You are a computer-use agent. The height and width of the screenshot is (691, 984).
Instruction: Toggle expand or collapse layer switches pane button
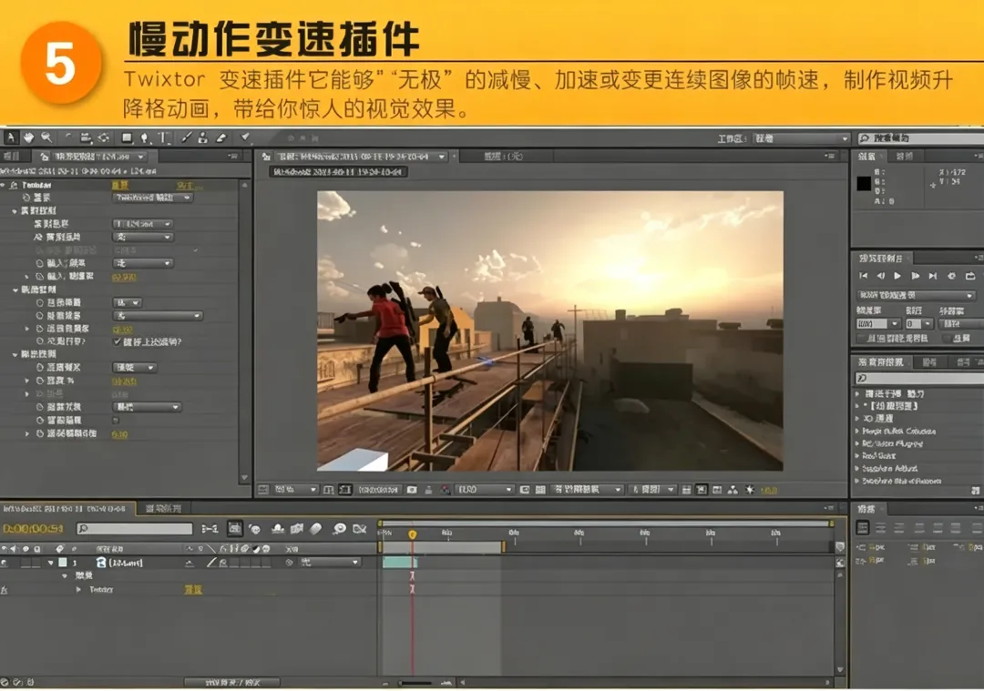point(5,682)
